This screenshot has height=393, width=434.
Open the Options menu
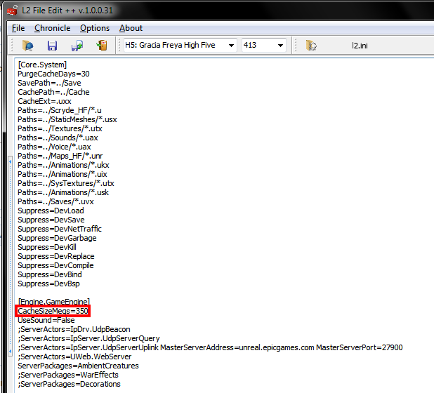pos(95,28)
